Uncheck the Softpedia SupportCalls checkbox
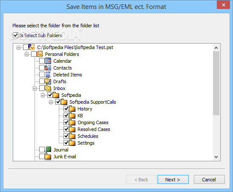 click(58, 102)
